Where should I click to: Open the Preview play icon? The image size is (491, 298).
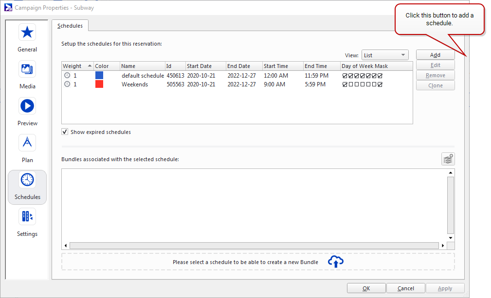pos(27,106)
